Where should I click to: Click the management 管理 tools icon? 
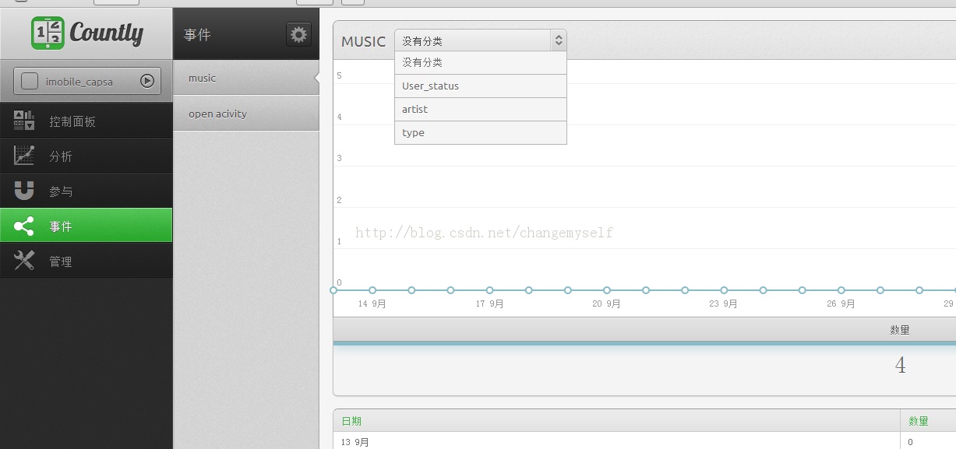tap(24, 261)
